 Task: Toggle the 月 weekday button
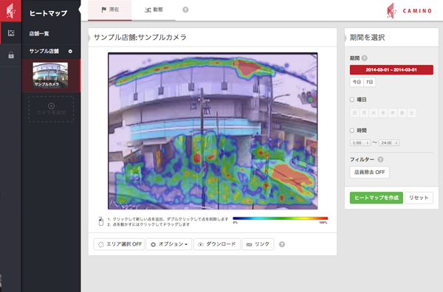364,113
